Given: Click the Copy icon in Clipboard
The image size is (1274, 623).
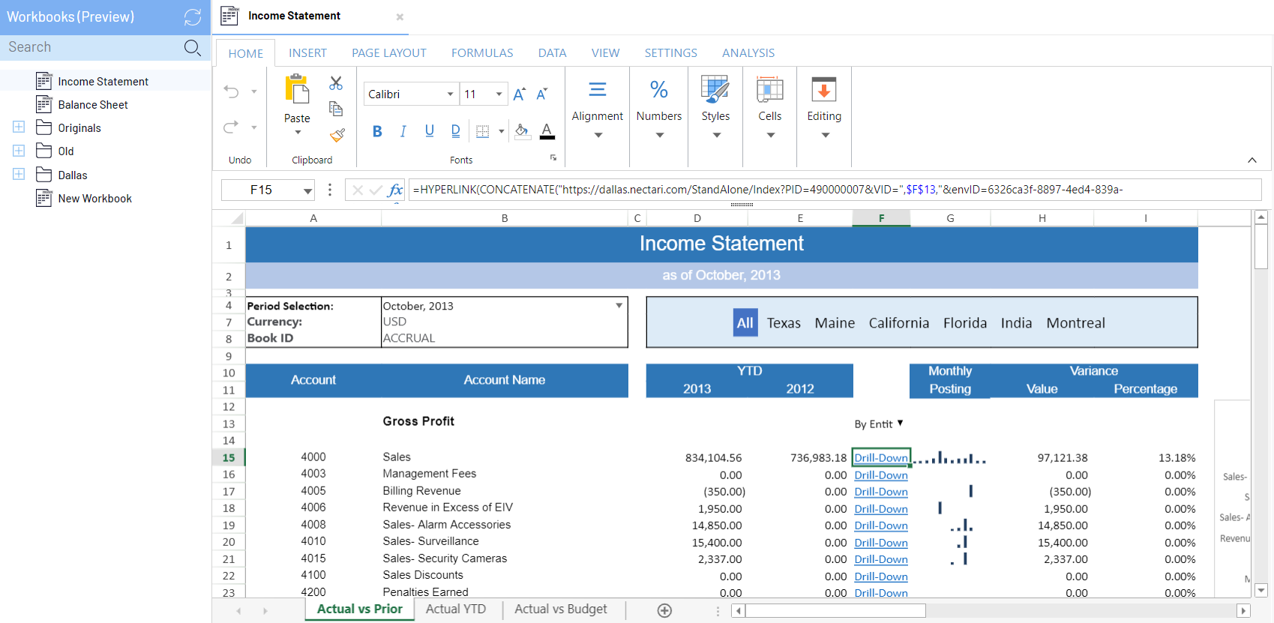Looking at the screenshot, I should (x=336, y=109).
